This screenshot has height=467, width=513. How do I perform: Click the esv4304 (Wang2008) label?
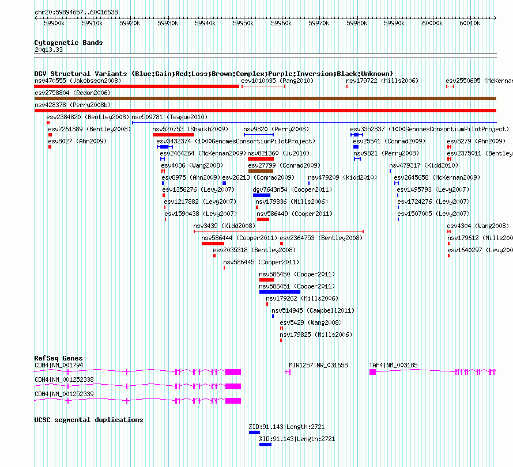coord(478,226)
